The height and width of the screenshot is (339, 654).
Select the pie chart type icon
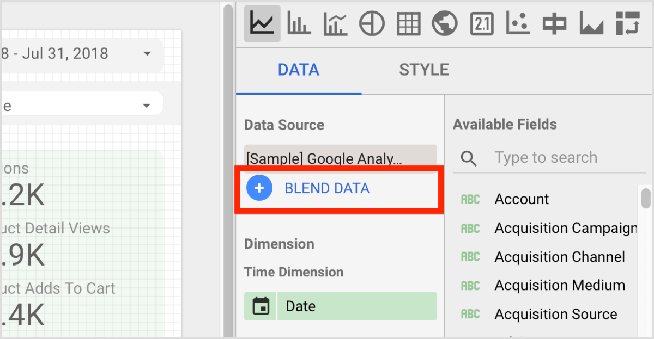[x=372, y=23]
